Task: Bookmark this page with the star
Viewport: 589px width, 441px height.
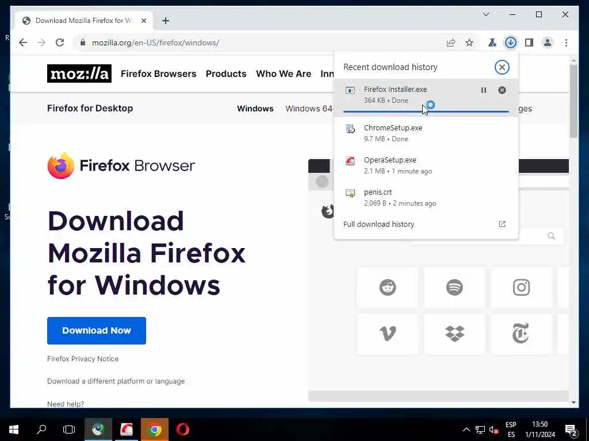Action: pyautogui.click(x=469, y=42)
